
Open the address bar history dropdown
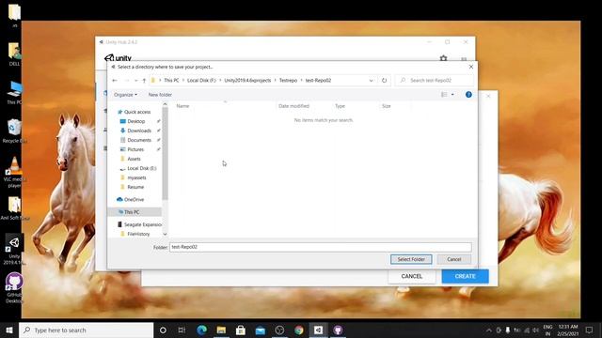(371, 81)
